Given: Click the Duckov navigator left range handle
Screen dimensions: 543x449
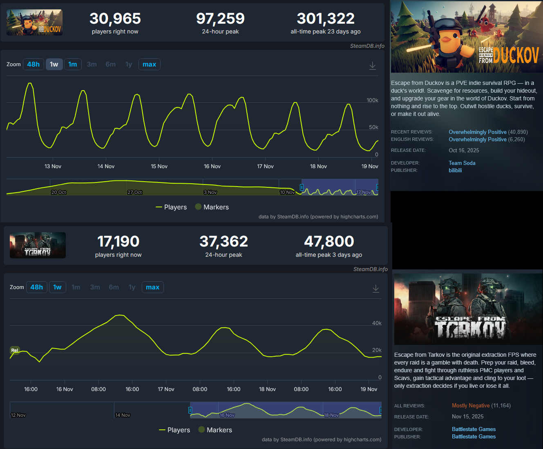Looking at the screenshot, I should click(302, 187).
